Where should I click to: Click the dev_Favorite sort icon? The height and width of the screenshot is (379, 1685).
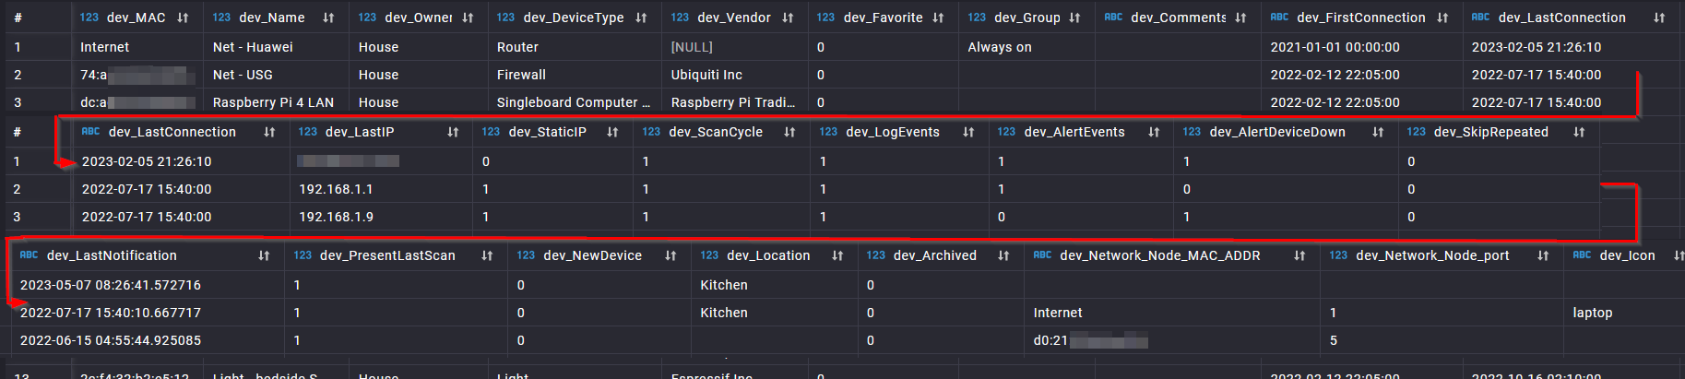tap(938, 18)
